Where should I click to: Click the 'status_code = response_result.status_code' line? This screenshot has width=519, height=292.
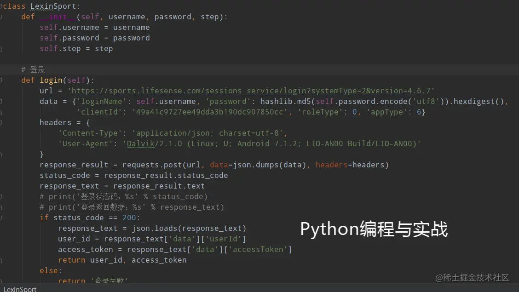click(x=134, y=176)
